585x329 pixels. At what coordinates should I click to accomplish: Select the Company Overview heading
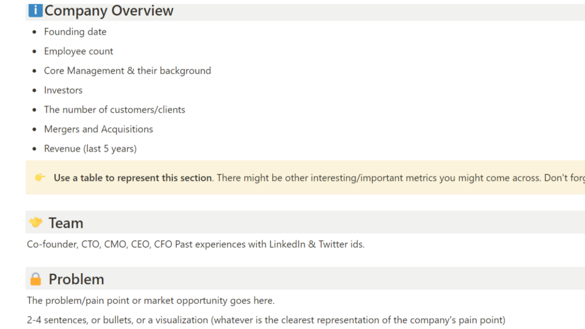click(109, 10)
